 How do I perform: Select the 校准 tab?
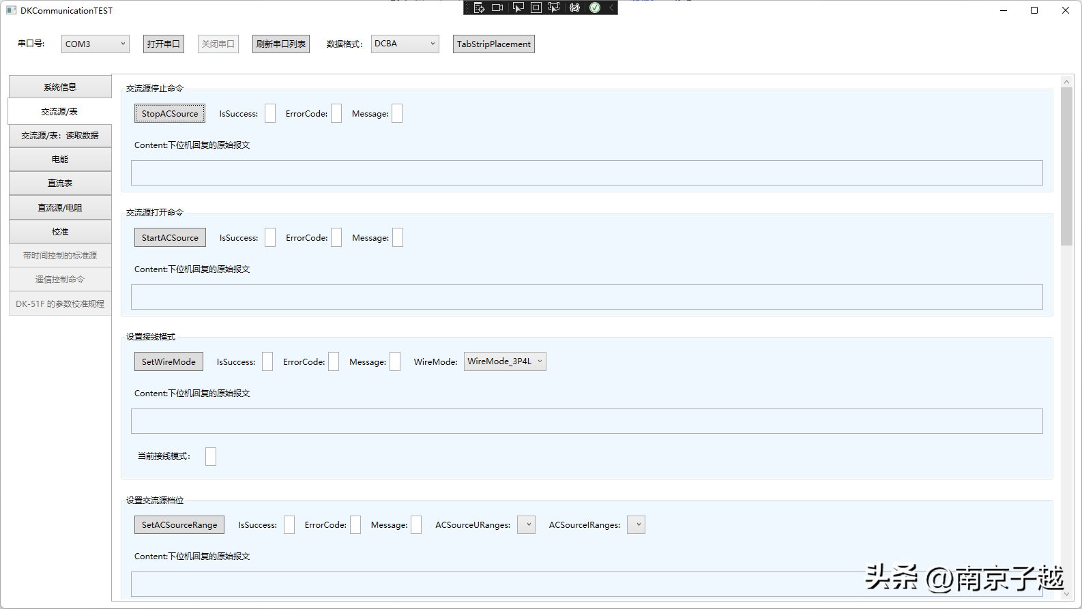click(x=60, y=232)
